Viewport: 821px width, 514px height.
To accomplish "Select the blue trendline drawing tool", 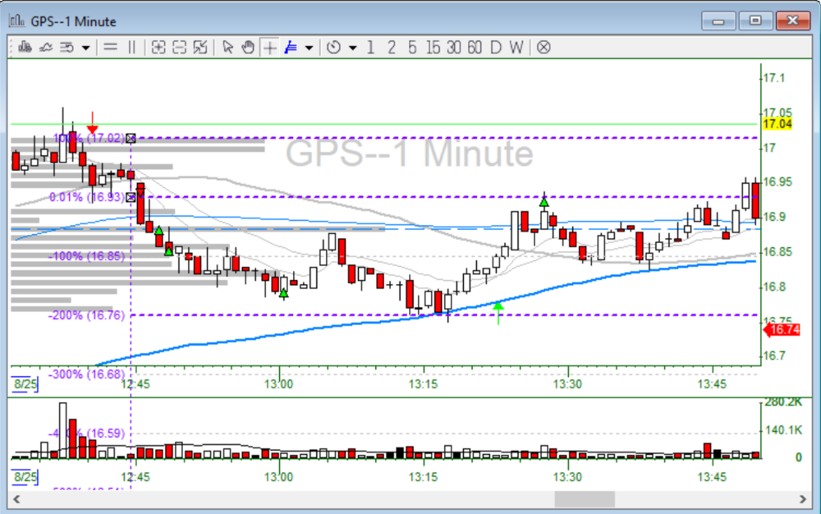I will 289,48.
